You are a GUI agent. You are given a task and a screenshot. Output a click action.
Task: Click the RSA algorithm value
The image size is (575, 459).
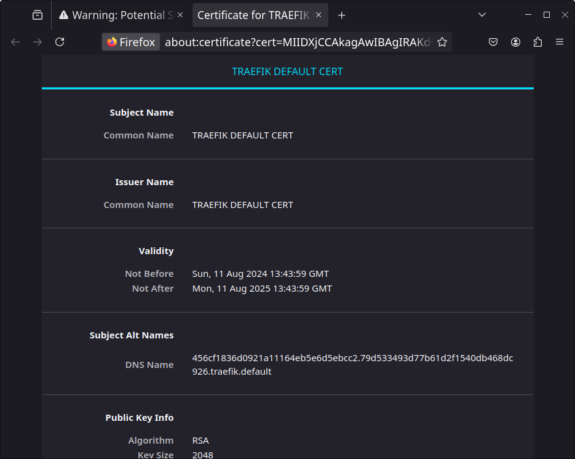coord(200,441)
